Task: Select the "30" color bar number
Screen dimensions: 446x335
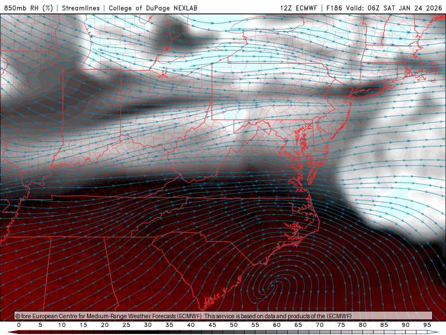Action: 148,325
